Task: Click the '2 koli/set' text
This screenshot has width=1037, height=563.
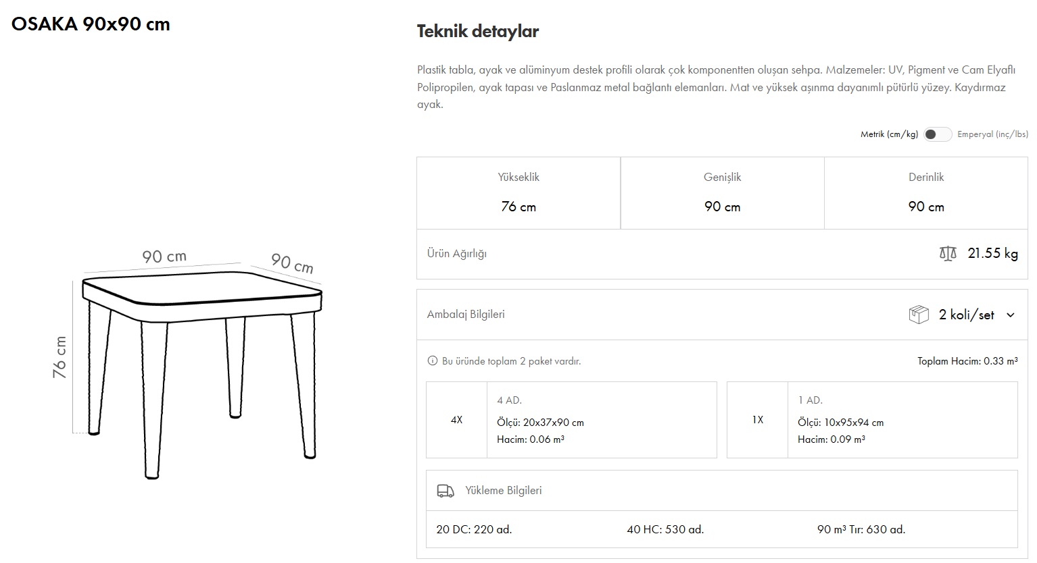Action: point(966,315)
